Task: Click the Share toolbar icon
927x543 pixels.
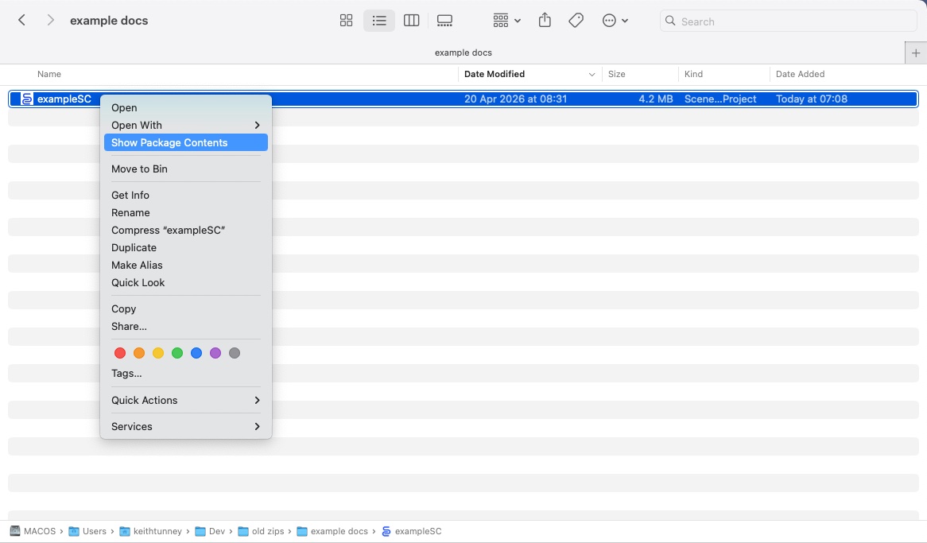Action: click(x=545, y=21)
